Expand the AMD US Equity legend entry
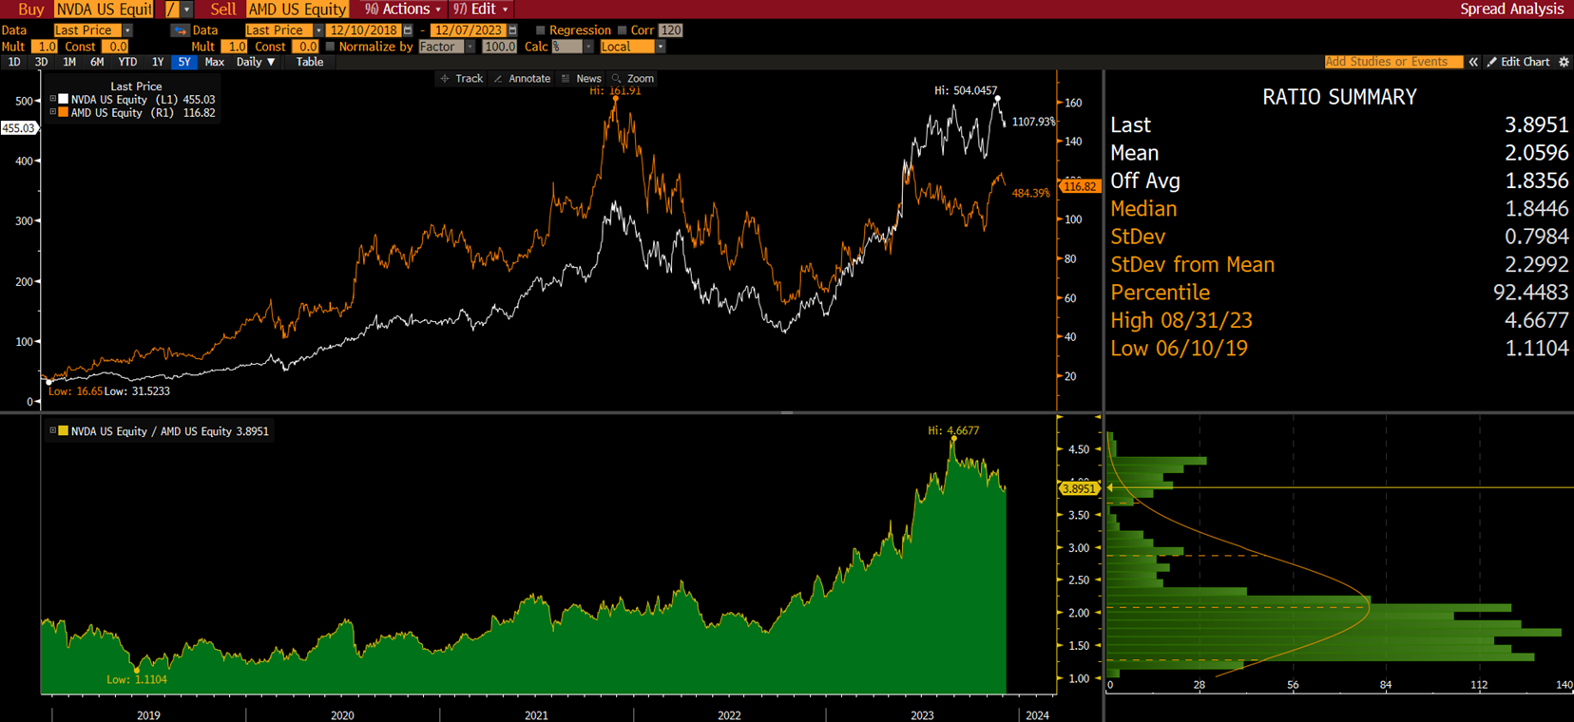This screenshot has height=722, width=1574. (53, 112)
